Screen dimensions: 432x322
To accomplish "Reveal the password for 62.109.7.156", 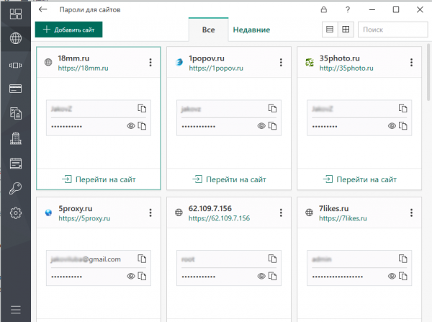I will [261, 276].
